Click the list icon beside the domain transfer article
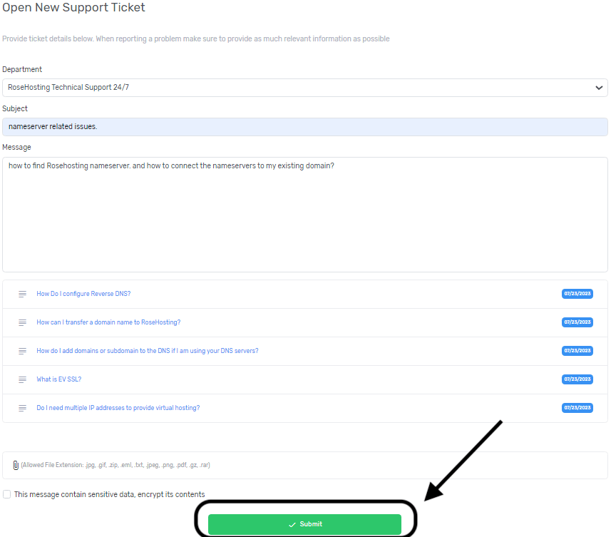This screenshot has width=611, height=537. 21,322
